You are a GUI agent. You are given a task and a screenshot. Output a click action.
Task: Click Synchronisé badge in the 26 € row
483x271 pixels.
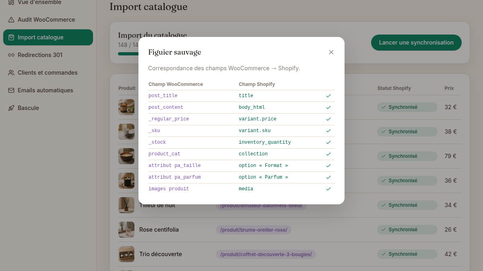pos(407,230)
